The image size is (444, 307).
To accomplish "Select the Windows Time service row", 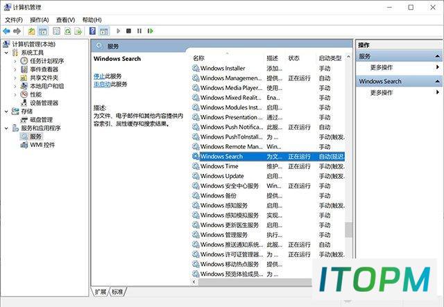I will tap(268, 166).
